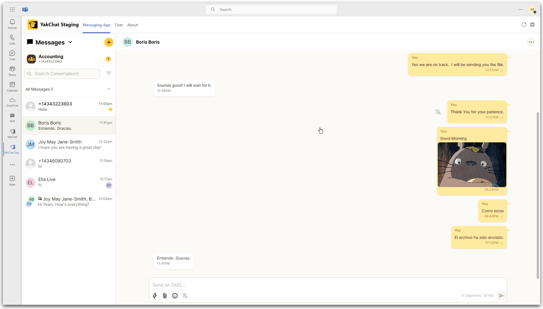543x309 pixels.
Task: Open group chat Hi Team, How's everything?
Action: coord(69,202)
